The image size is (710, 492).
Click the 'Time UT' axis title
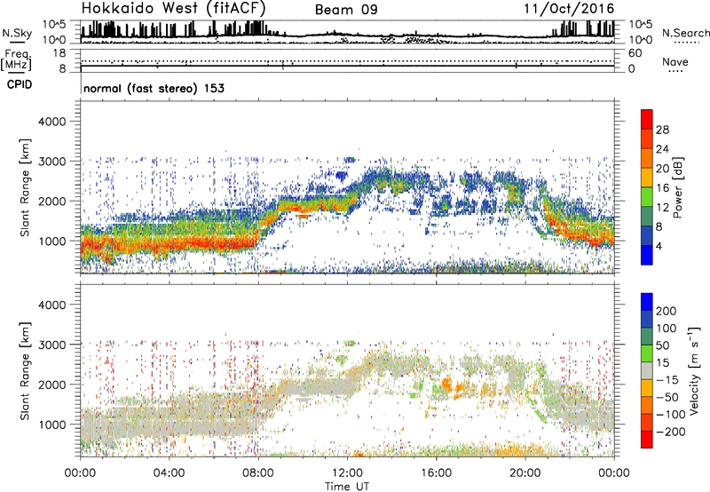tap(347, 487)
